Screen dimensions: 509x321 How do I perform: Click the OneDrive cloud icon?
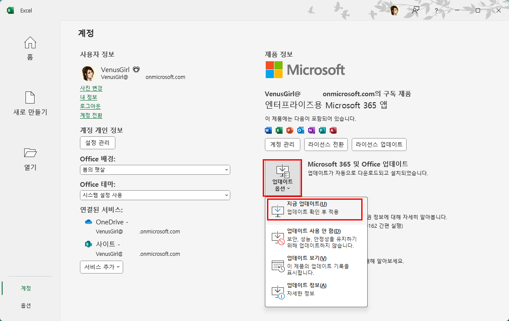pyautogui.click(x=88, y=222)
